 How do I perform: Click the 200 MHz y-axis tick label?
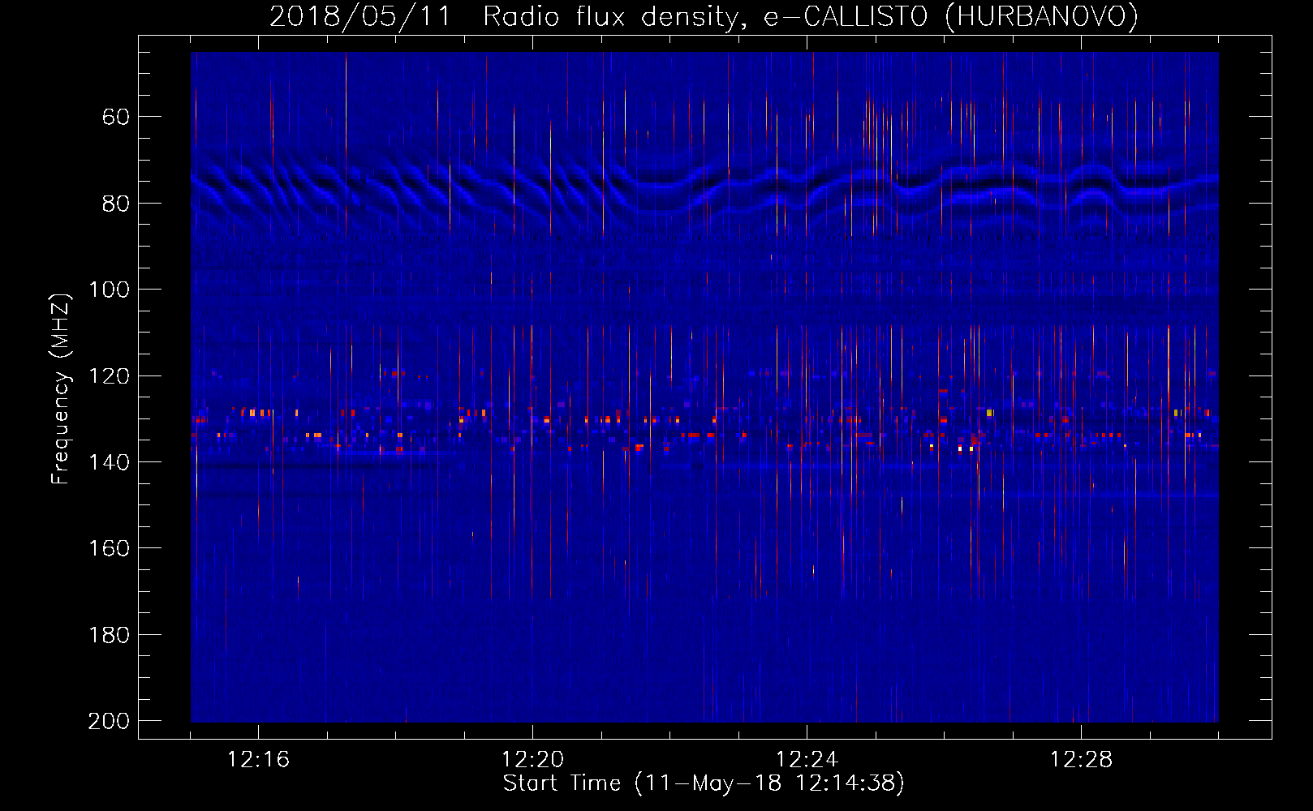point(109,721)
